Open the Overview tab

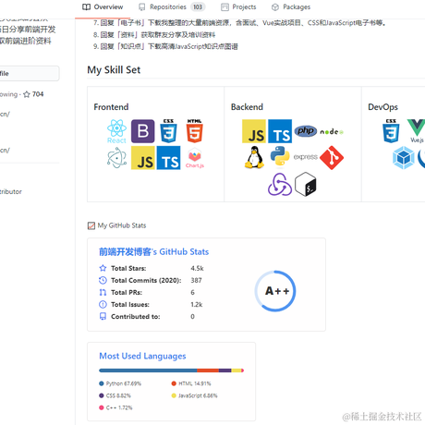pyautogui.click(x=103, y=7)
